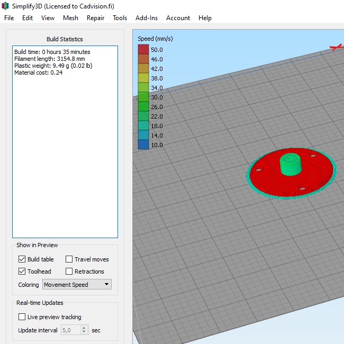Click the 'Material cost: 0.24' line

[x=39, y=73]
